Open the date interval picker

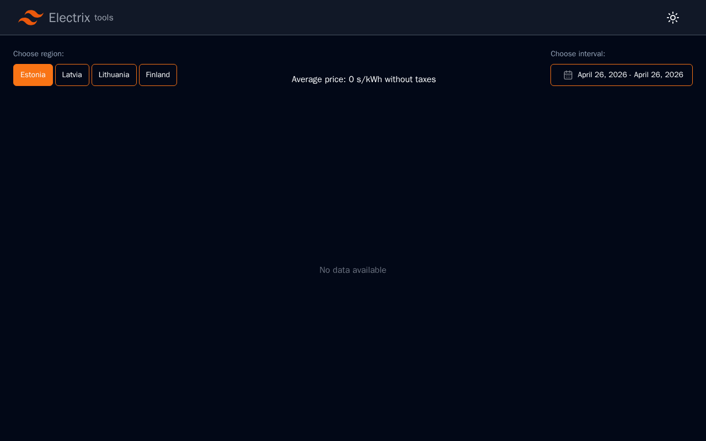[x=622, y=75]
